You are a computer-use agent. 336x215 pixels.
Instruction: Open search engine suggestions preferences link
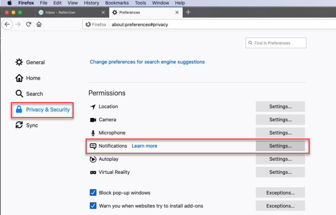point(147,62)
